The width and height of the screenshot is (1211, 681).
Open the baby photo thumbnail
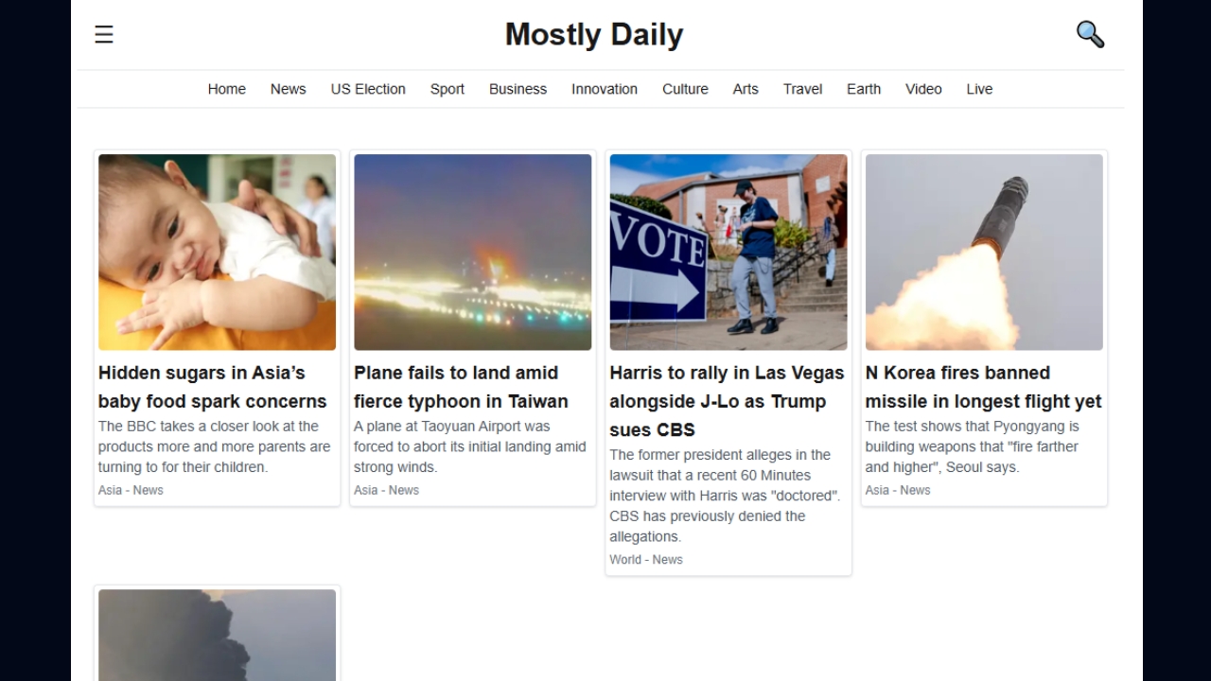217,253
